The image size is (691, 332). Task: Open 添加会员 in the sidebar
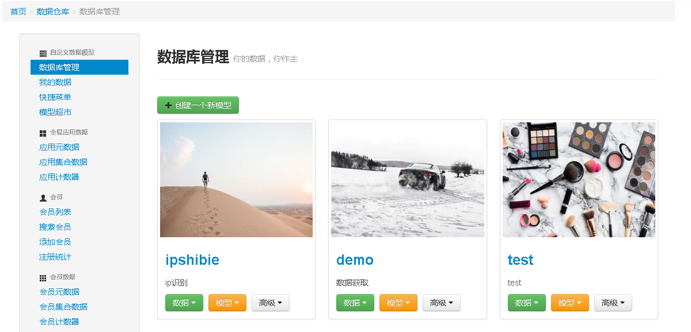(55, 242)
